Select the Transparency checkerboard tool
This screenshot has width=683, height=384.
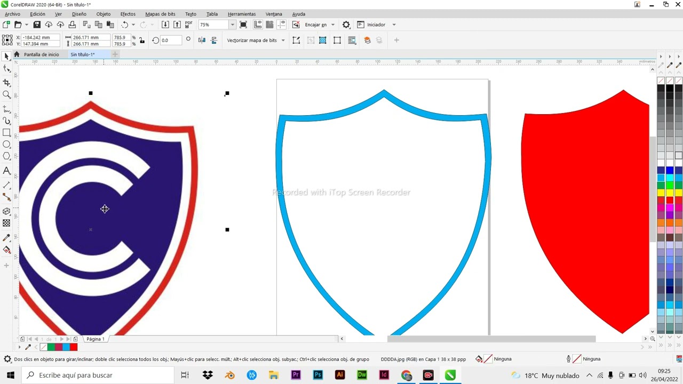click(x=6, y=223)
